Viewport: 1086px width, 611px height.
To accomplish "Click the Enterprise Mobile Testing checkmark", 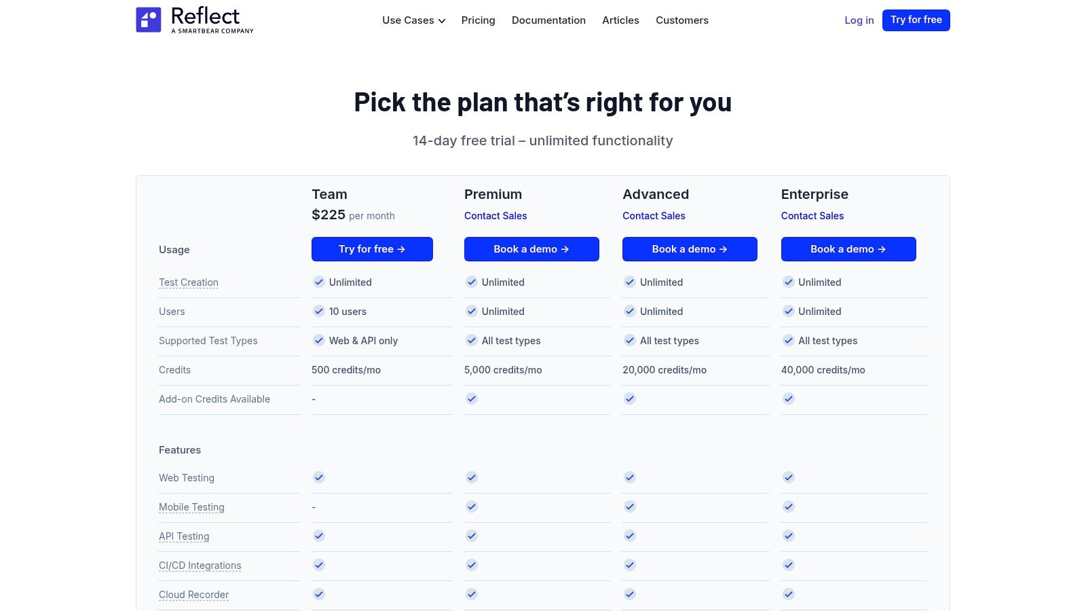I will (x=788, y=507).
